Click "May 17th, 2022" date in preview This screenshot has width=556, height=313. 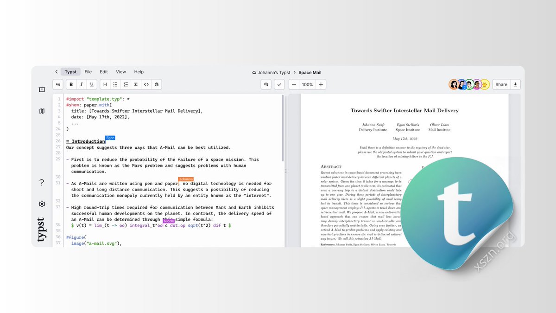click(405, 139)
